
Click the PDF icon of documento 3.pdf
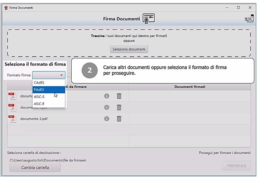pyautogui.click(x=13, y=119)
